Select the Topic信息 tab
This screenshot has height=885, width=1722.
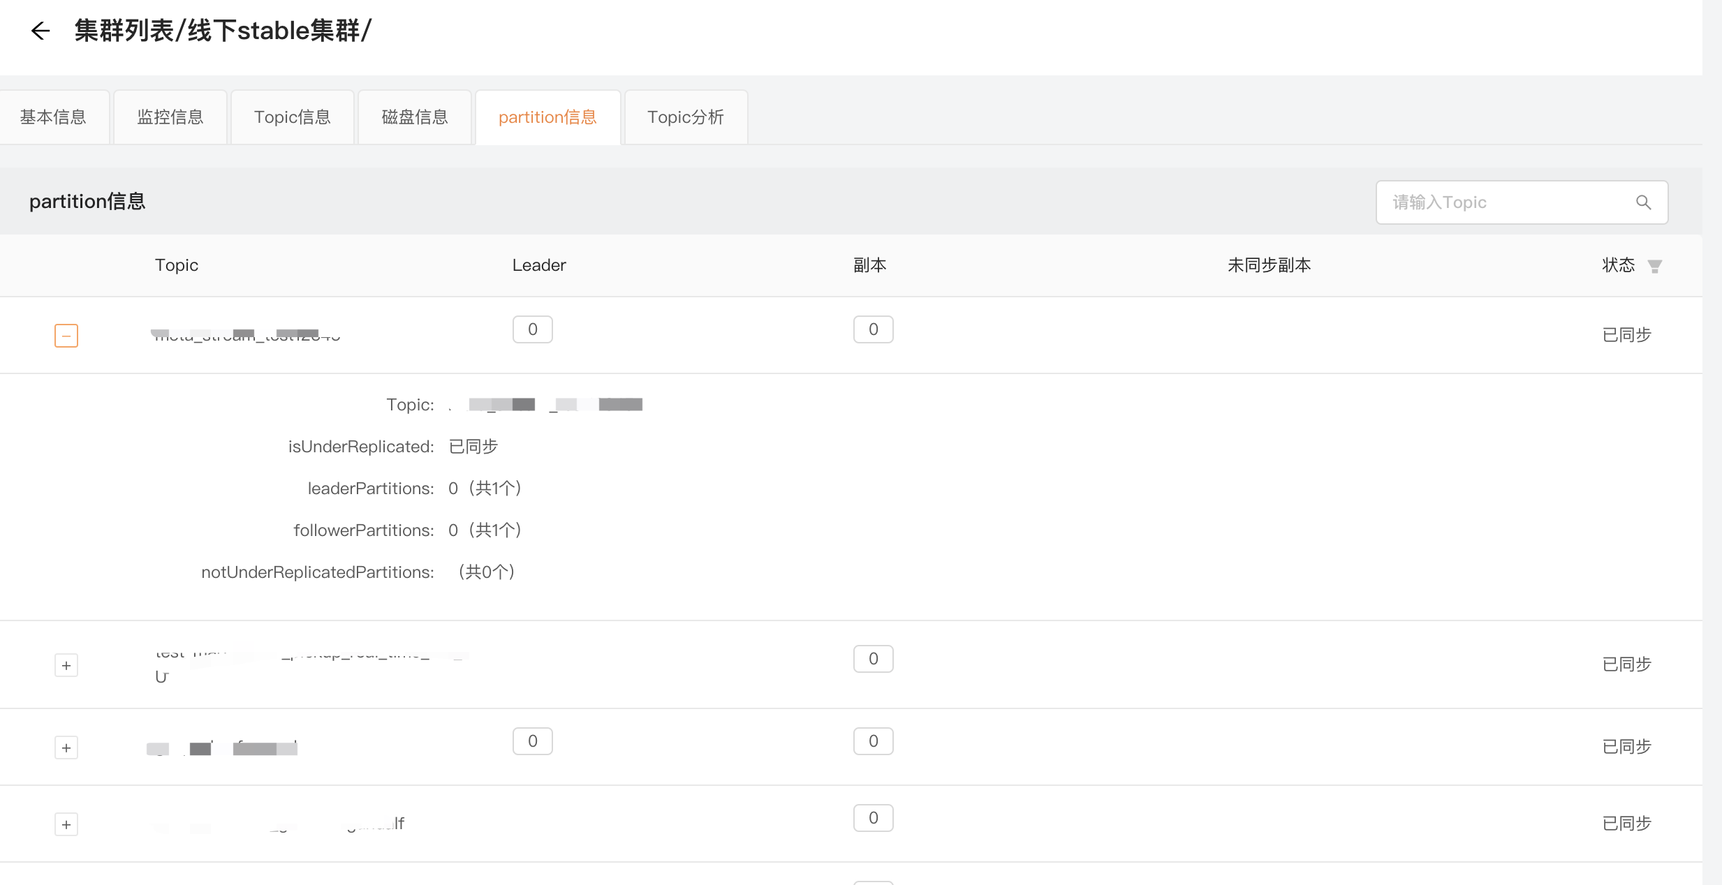coord(292,117)
